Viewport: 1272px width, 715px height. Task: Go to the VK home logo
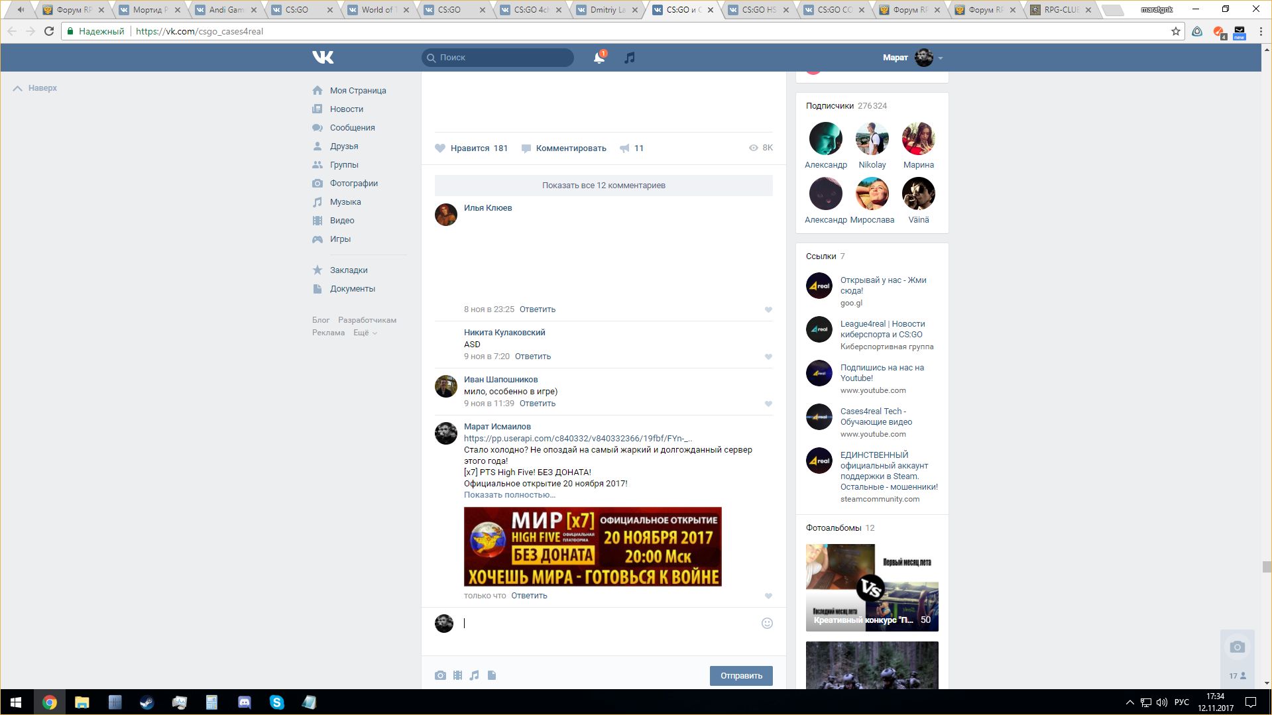click(323, 58)
